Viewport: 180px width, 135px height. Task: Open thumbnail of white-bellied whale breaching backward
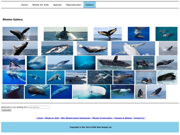pos(133,48)
